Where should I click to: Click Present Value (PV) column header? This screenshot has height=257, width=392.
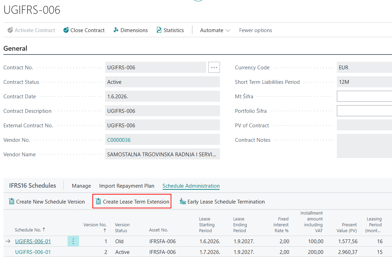point(347,227)
